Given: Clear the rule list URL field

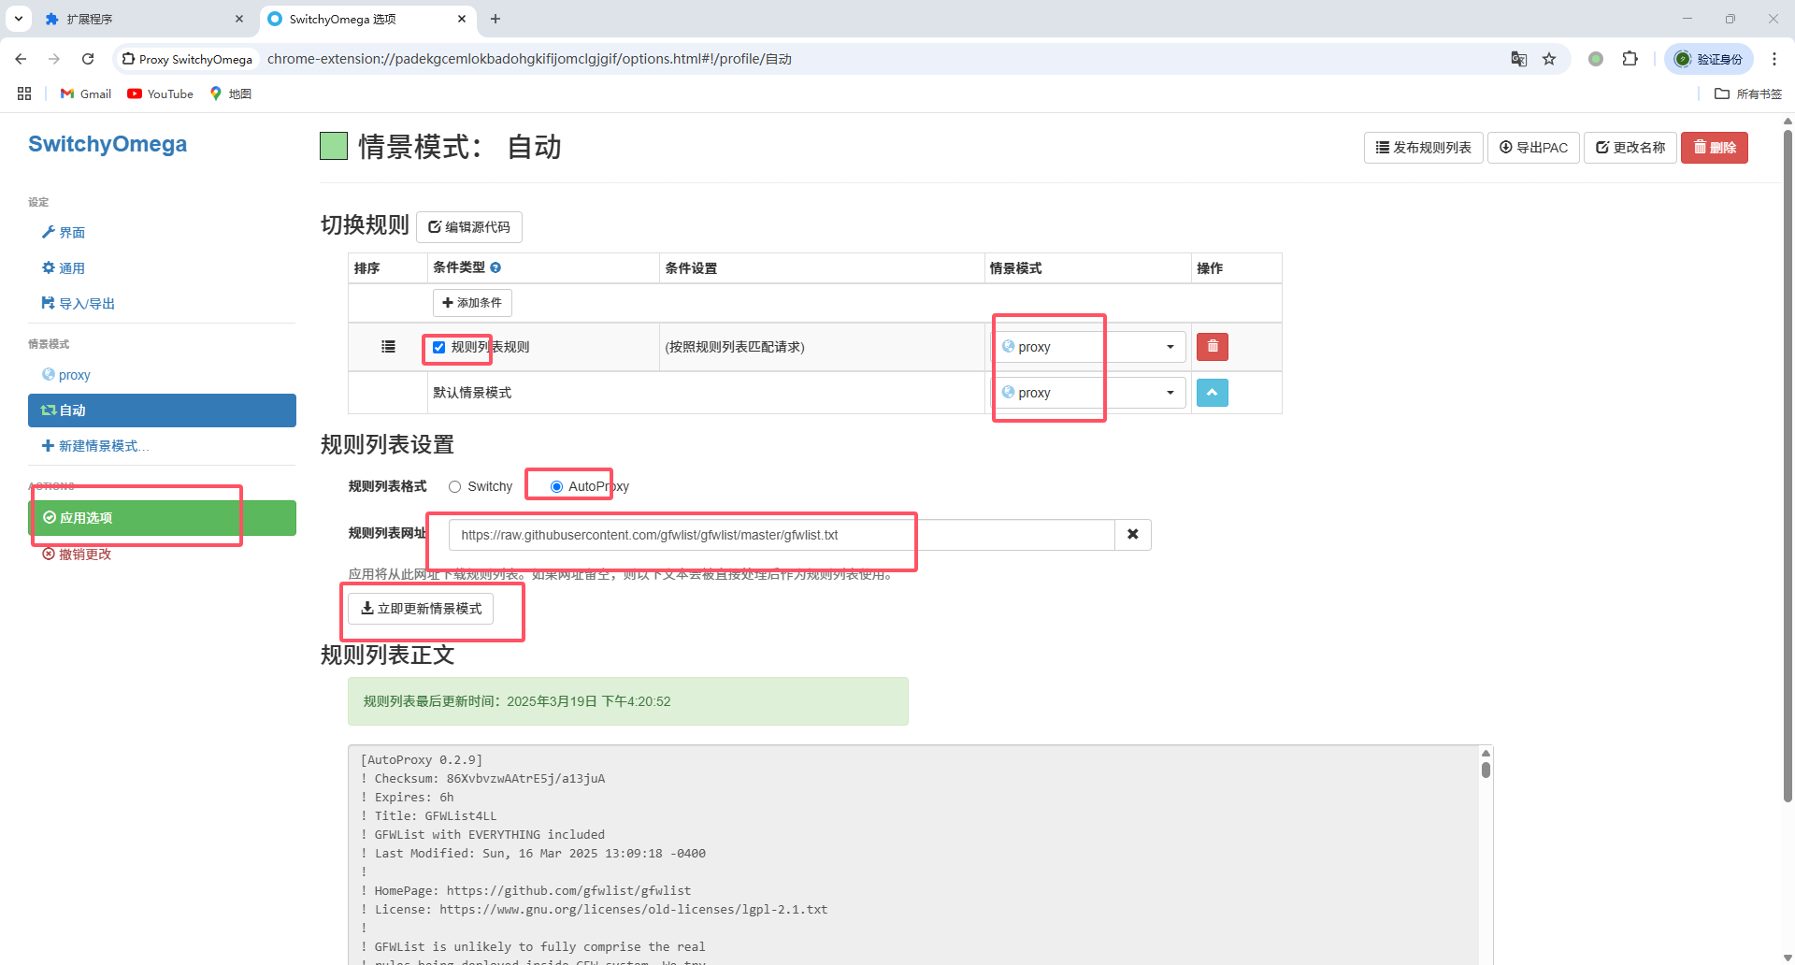Looking at the screenshot, I should [x=1132, y=535].
